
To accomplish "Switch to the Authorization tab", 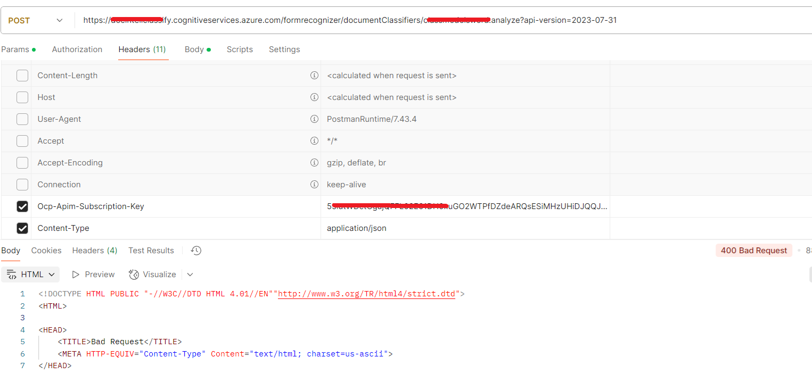I will [x=77, y=49].
